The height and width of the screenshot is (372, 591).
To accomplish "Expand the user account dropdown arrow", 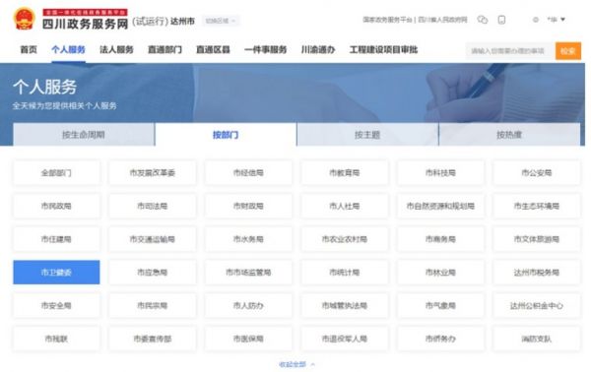I will [x=562, y=20].
